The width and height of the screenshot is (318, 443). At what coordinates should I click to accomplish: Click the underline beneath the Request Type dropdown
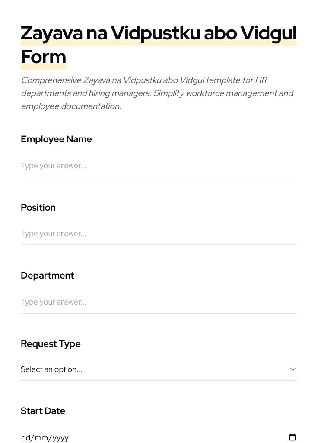tap(159, 380)
